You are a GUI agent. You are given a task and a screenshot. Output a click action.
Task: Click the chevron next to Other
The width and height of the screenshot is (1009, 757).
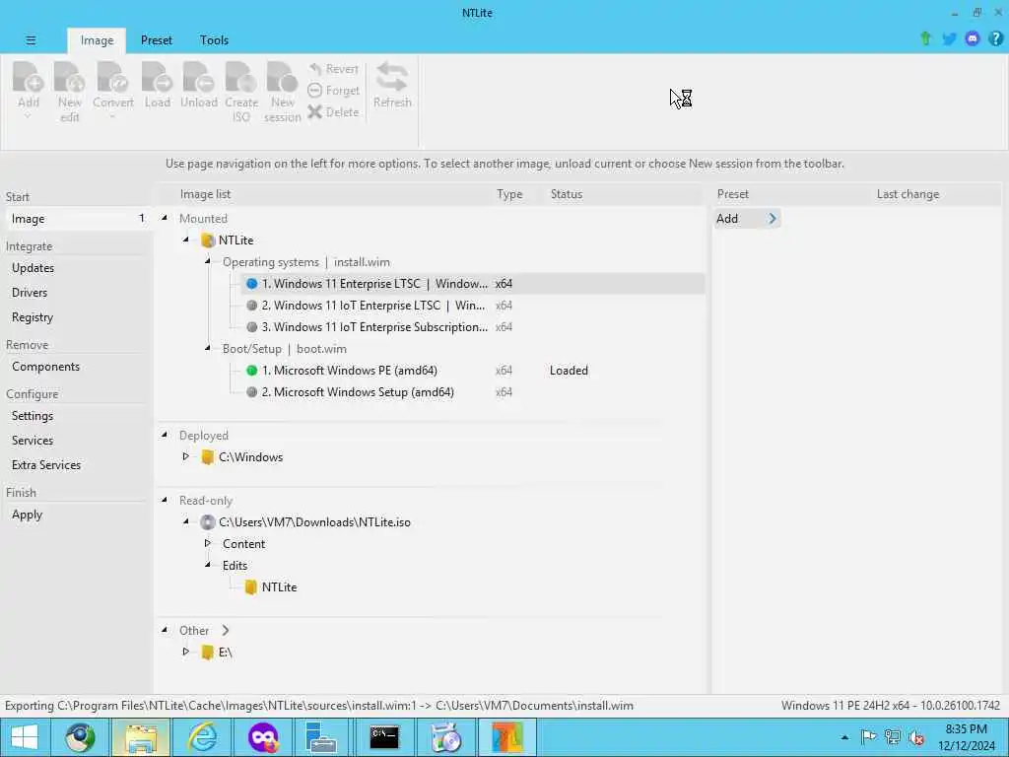tap(226, 630)
